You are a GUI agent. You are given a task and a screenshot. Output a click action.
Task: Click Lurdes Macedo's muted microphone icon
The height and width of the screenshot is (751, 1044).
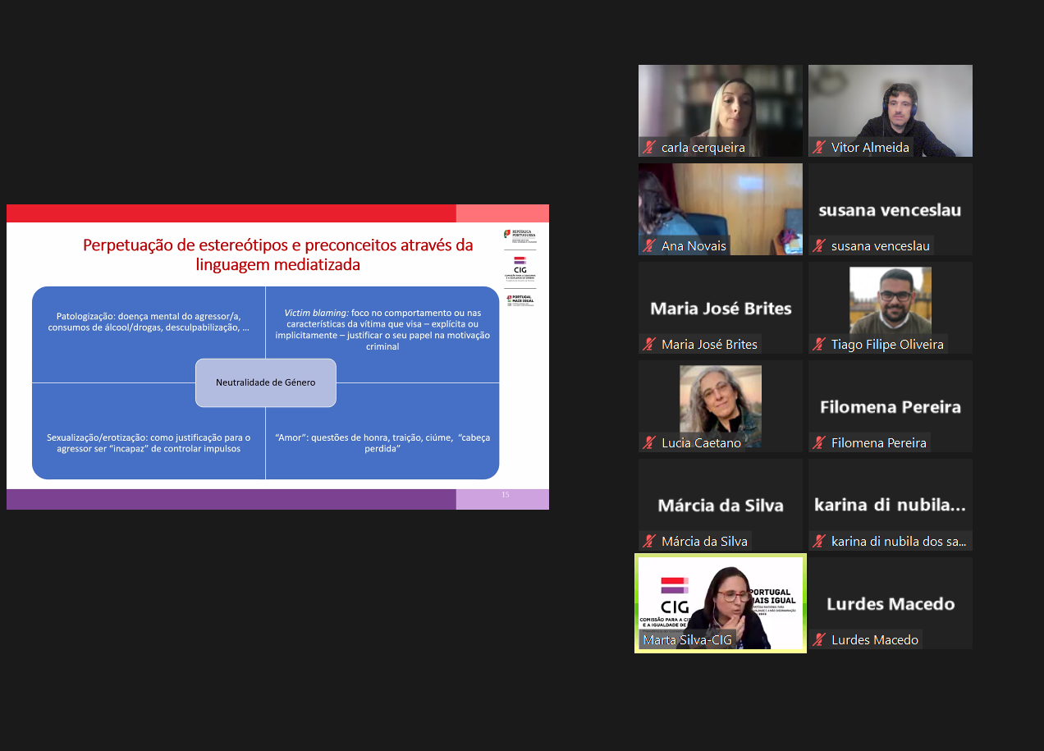[x=819, y=640]
